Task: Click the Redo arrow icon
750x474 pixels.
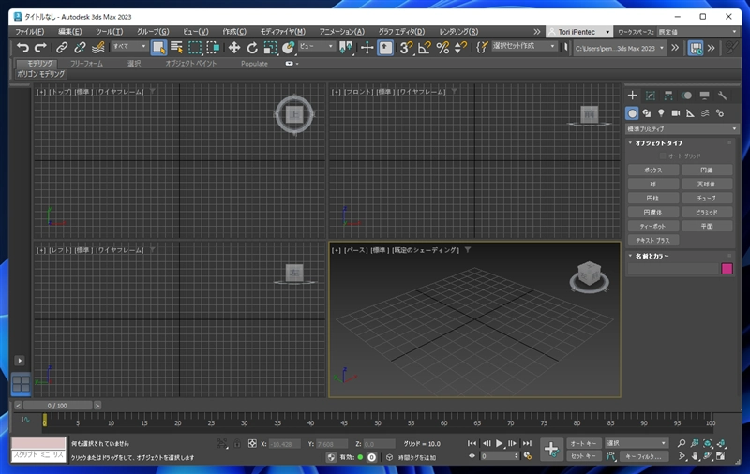Action: coord(40,47)
